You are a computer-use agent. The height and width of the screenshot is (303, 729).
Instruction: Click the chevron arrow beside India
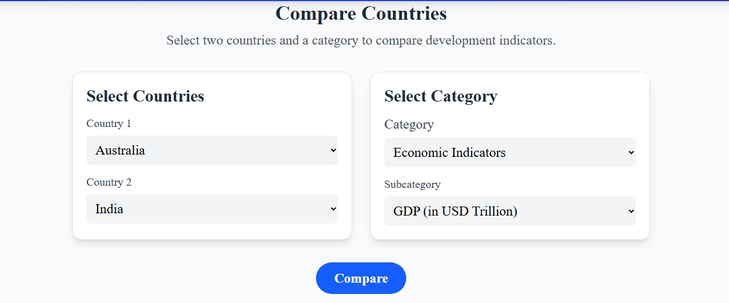point(333,209)
